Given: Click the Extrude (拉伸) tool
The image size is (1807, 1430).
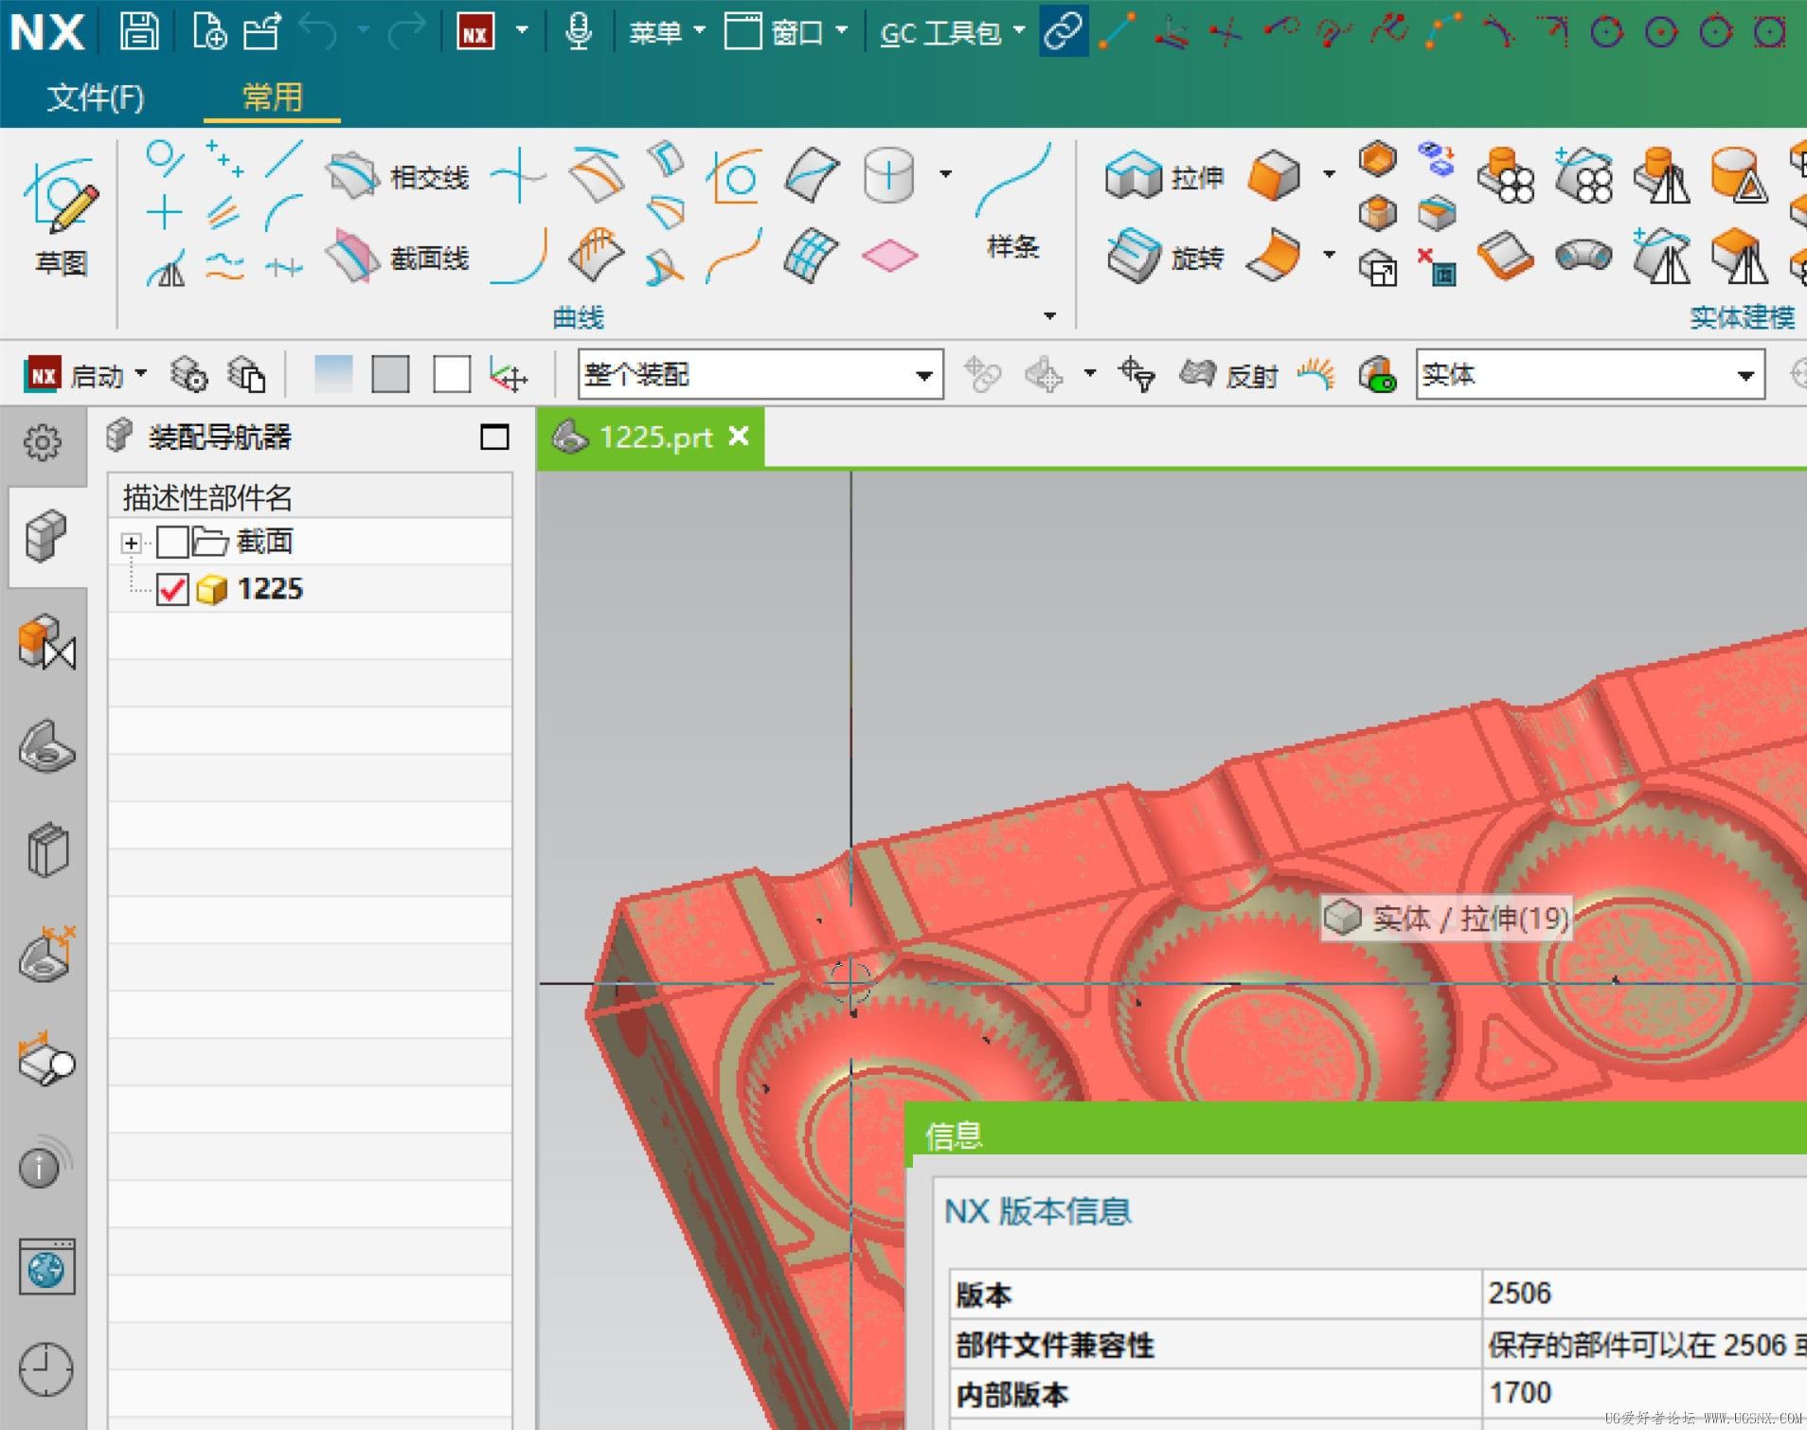Looking at the screenshot, I should point(1164,176).
